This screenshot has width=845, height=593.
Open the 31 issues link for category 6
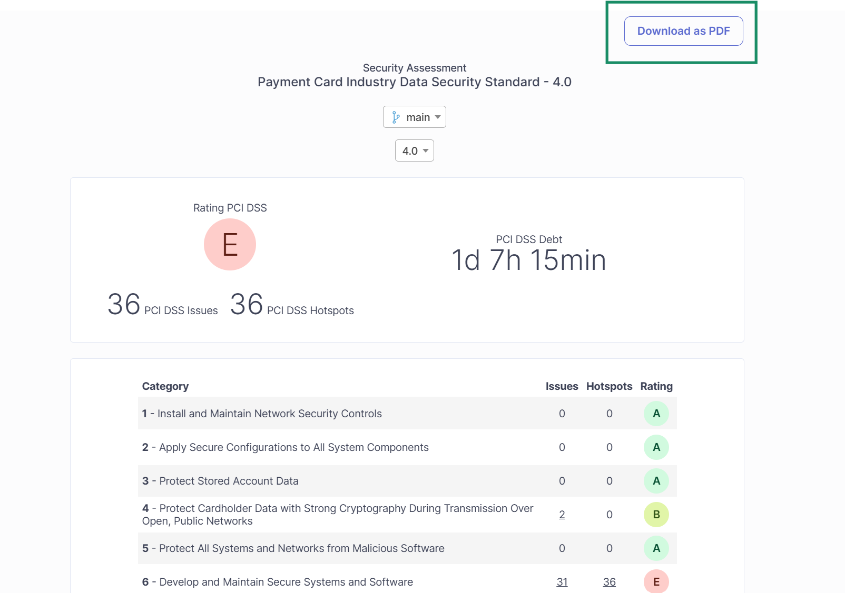562,582
